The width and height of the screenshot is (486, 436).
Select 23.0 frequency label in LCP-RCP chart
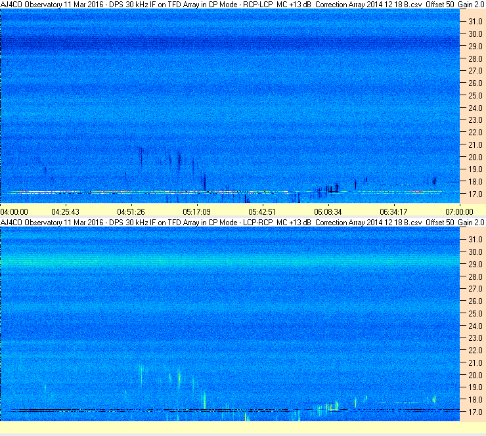pos(475,338)
